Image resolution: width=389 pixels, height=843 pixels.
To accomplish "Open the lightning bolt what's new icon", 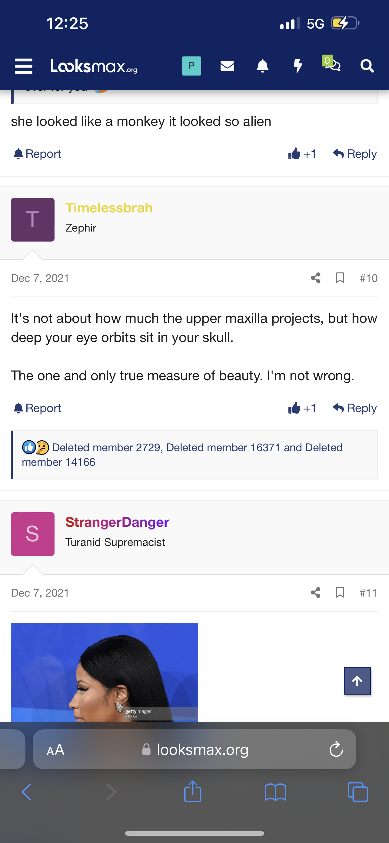I will coord(298,66).
